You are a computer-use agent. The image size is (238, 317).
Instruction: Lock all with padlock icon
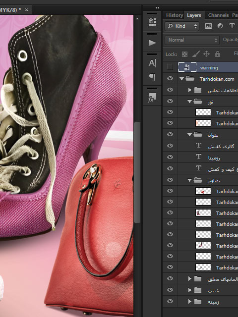pyautogui.click(x=218, y=54)
